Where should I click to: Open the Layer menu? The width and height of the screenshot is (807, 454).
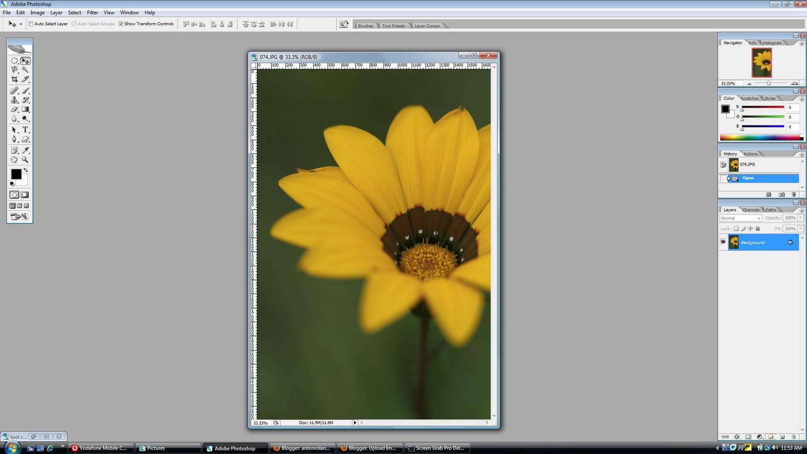[x=56, y=13]
